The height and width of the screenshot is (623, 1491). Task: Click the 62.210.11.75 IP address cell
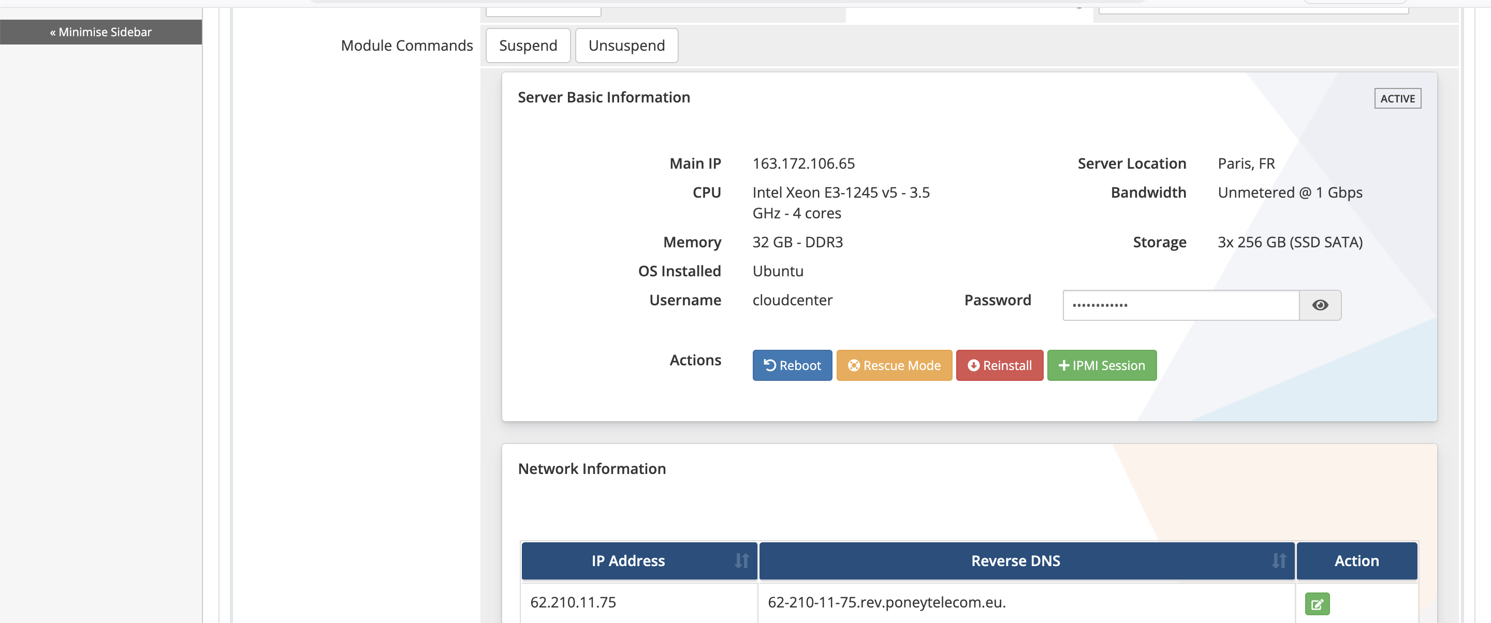point(573,602)
